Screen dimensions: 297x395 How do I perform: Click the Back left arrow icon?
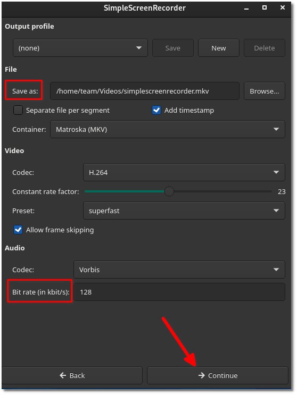point(63,375)
